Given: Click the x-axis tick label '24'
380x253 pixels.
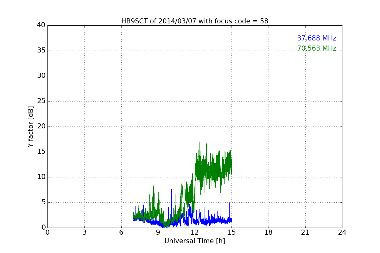Looking at the screenshot, I should pyautogui.click(x=342, y=232).
